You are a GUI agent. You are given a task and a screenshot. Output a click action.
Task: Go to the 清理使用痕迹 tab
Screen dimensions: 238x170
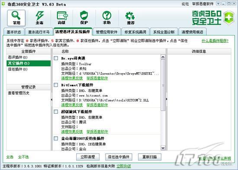pyautogui.click(x=193, y=32)
